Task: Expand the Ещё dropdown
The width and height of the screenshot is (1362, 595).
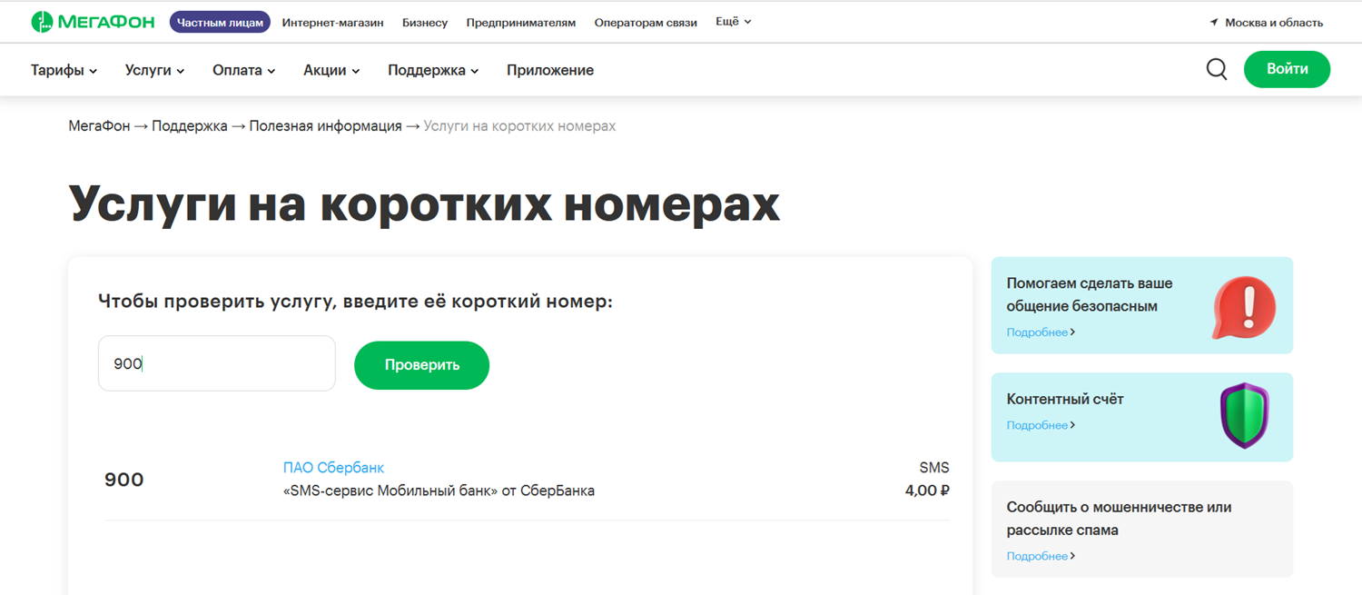Action: pos(734,22)
